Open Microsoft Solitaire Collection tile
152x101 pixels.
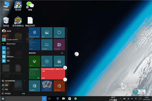pyautogui.click(x=47, y=86)
